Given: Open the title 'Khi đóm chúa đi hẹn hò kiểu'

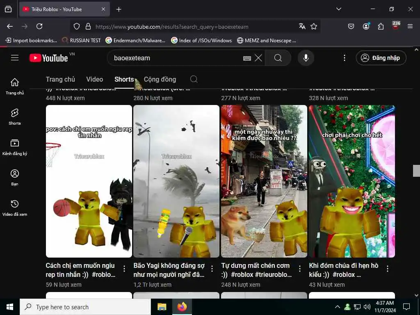Looking at the screenshot, I should coord(344,270).
